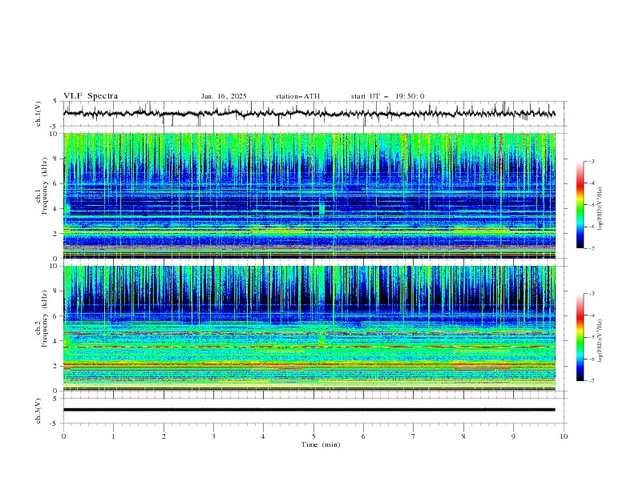Click time axis tick label "4"
This screenshot has width=635, height=490.
(264, 436)
